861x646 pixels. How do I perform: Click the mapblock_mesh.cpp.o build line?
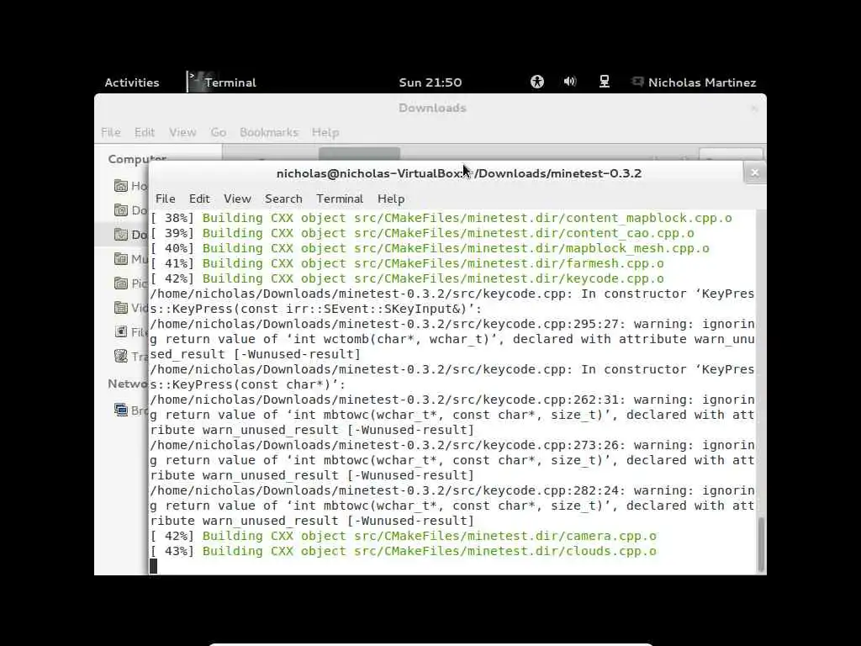point(430,248)
